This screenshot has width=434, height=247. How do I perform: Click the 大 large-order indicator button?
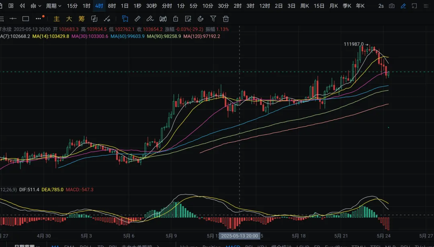click(x=69, y=18)
